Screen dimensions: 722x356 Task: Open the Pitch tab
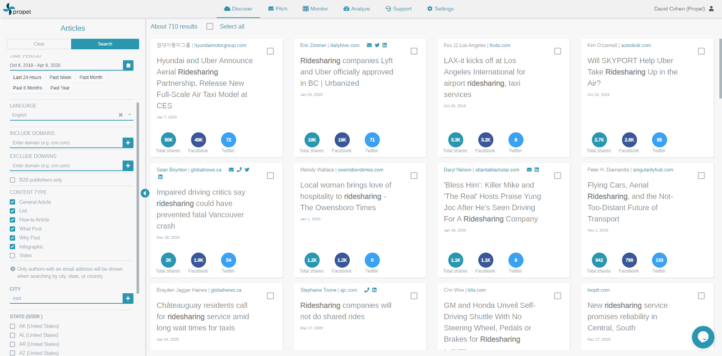pyautogui.click(x=278, y=9)
